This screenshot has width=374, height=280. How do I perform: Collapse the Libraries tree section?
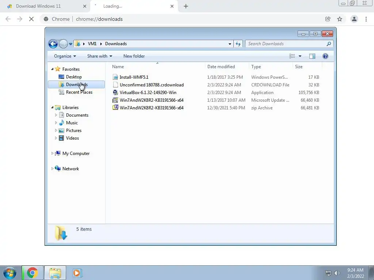[x=52, y=108]
